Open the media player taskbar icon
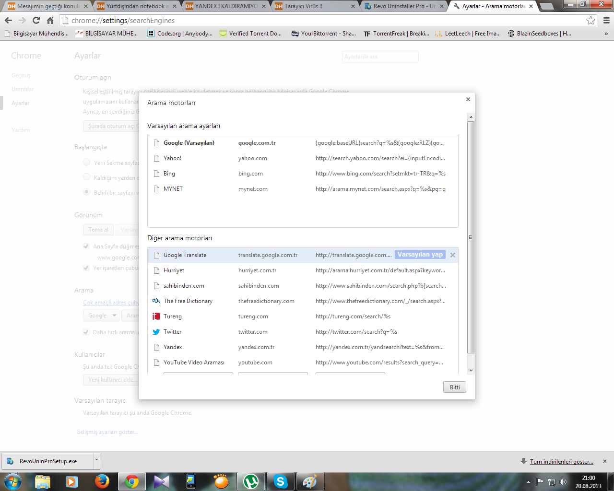This screenshot has height=491, width=614. tap(72, 481)
